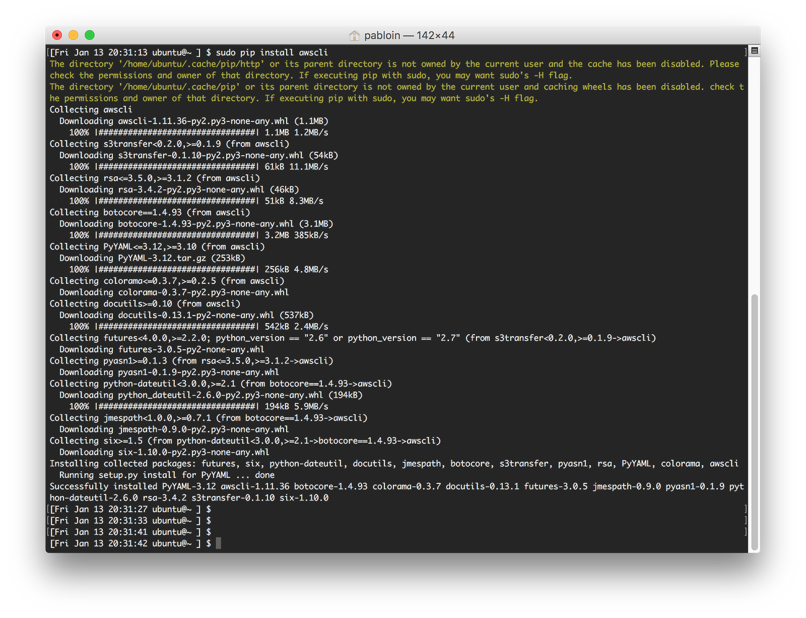Click yellow warning 'caching wheels has been disabled'
The width and height of the screenshot is (806, 618).
click(397, 93)
